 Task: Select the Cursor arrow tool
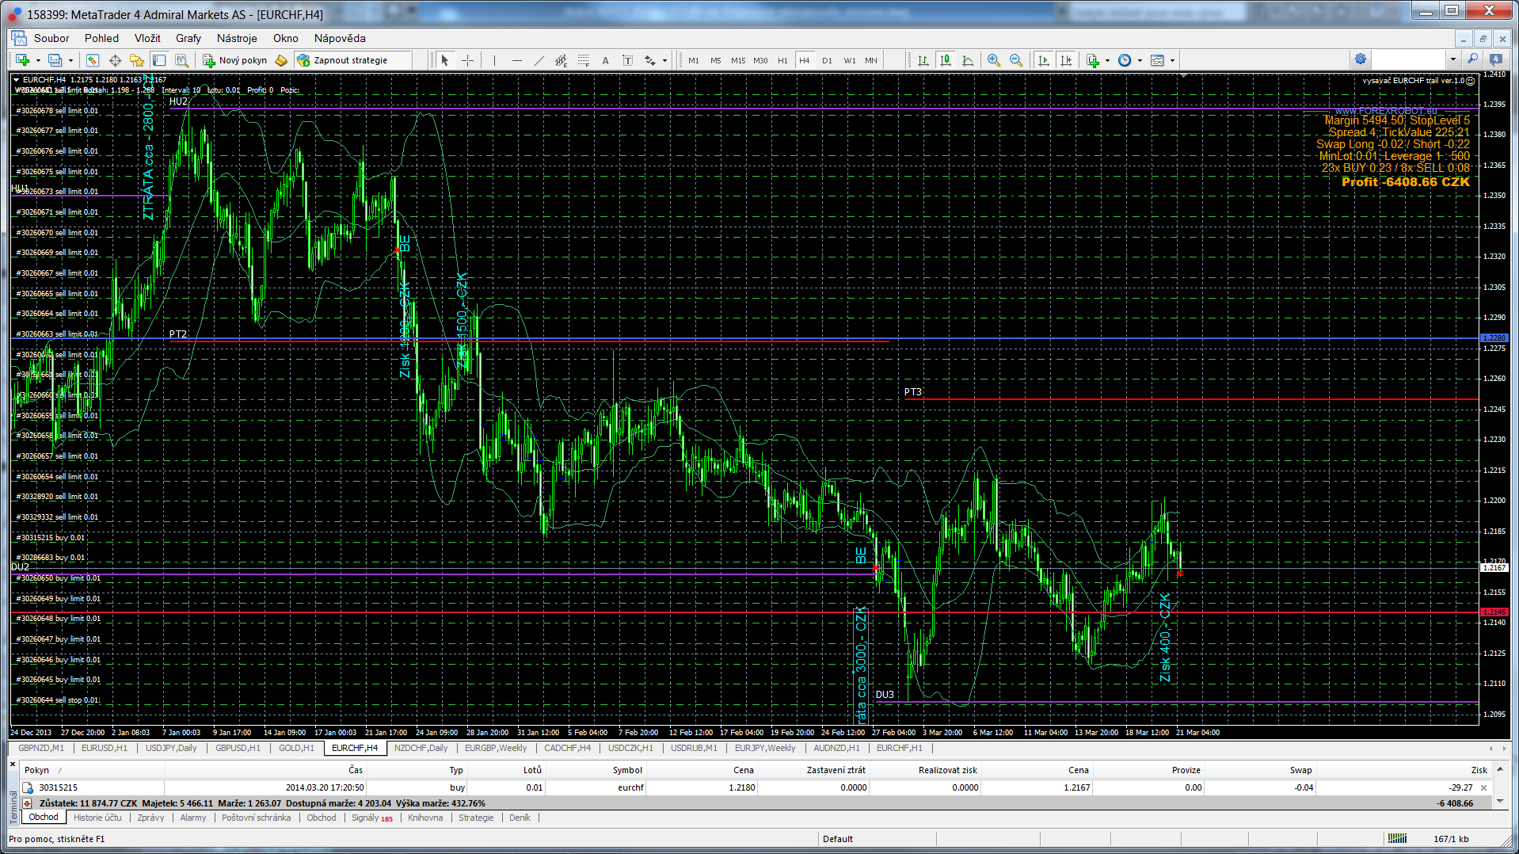click(x=445, y=60)
